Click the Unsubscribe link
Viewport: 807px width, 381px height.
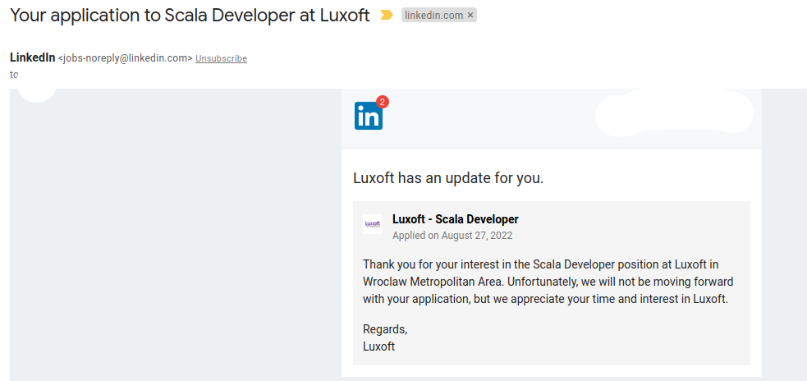pyautogui.click(x=222, y=58)
